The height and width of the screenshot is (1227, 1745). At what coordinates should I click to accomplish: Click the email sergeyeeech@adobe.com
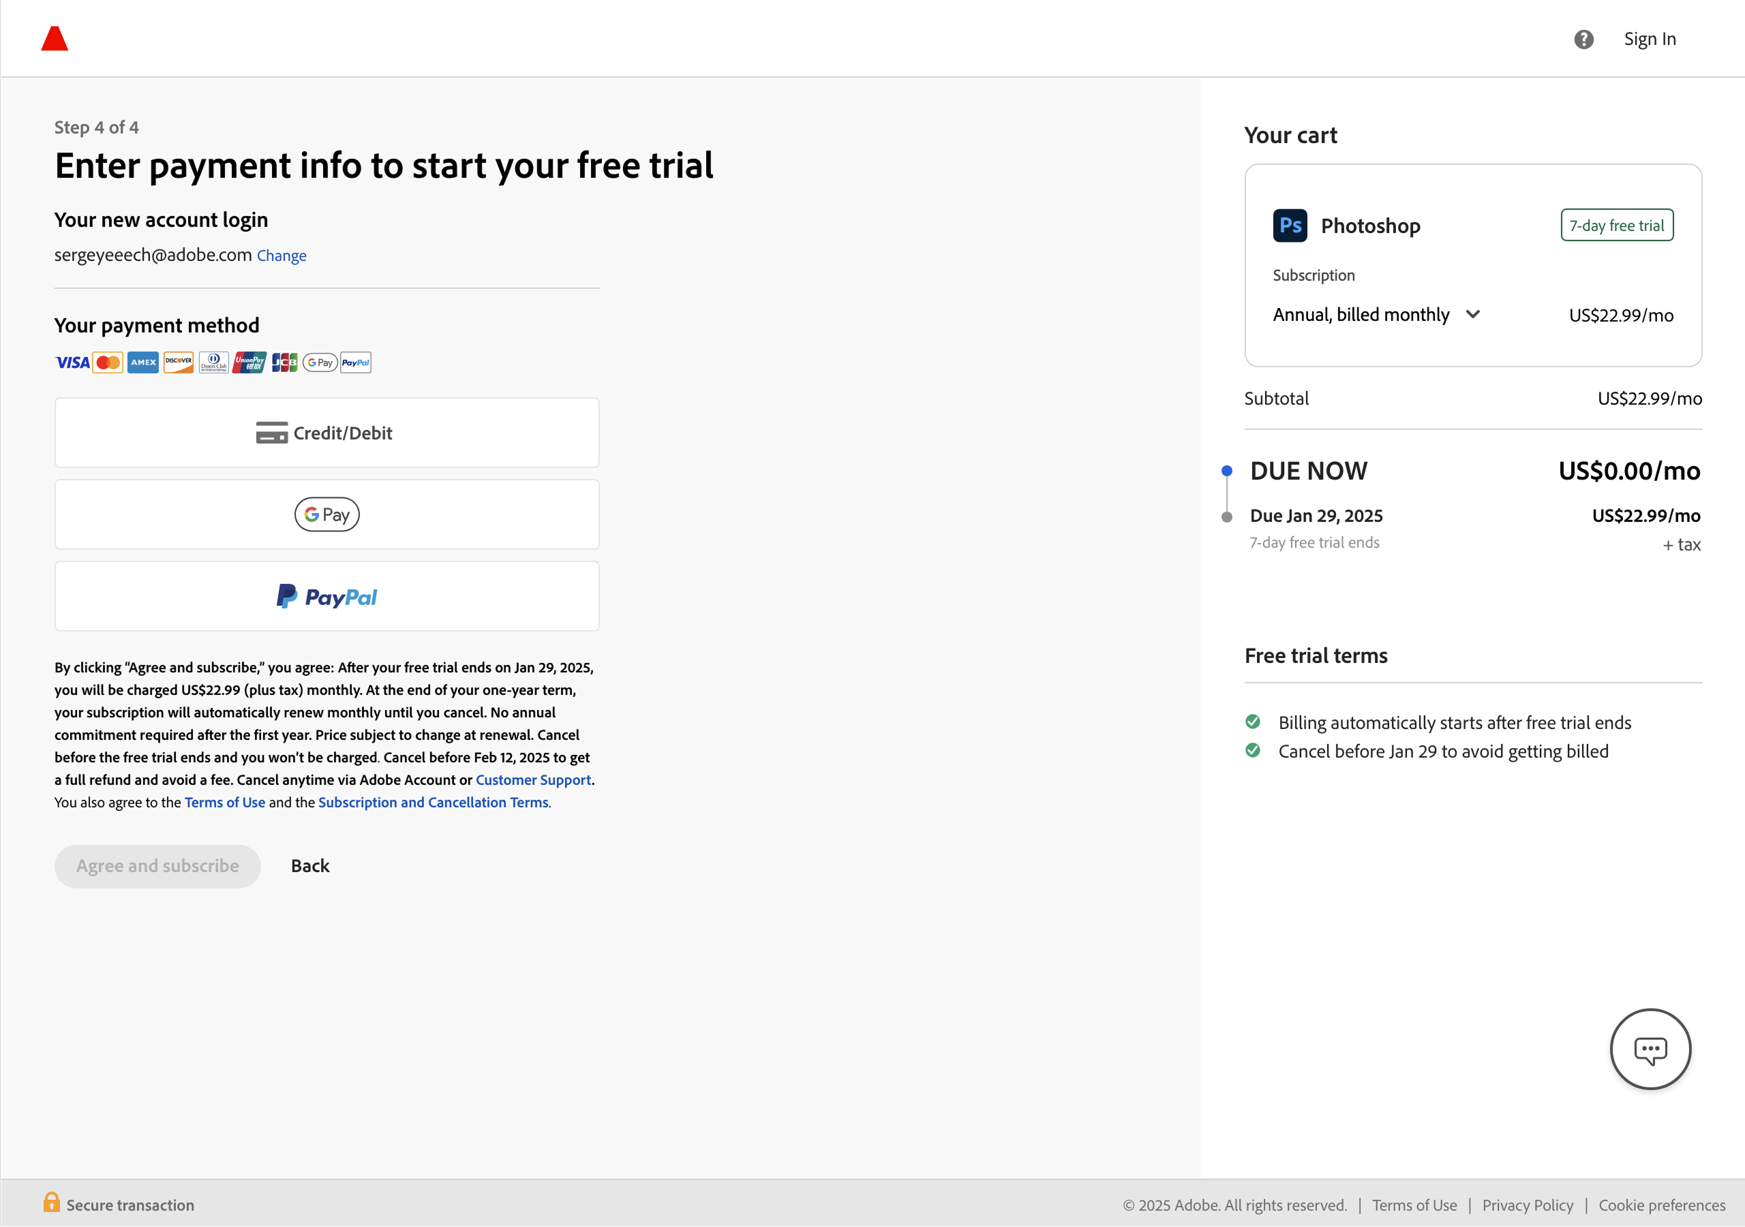pyautogui.click(x=153, y=255)
